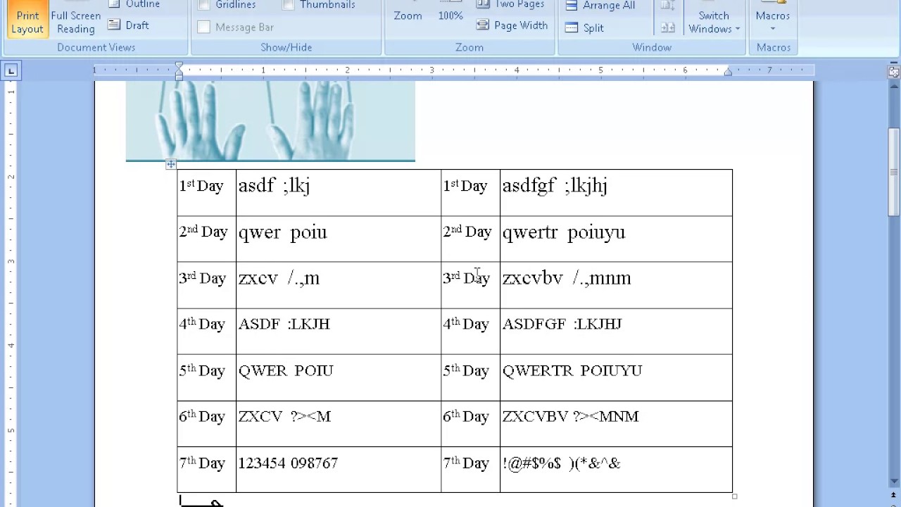Click the table resize handle at bottom right

(734, 496)
